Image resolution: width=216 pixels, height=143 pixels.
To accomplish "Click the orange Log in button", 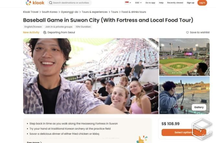I will (x=202, y=3).
